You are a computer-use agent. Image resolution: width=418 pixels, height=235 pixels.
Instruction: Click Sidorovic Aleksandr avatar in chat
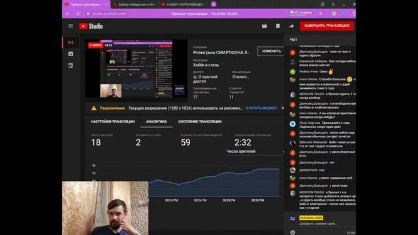point(293,143)
